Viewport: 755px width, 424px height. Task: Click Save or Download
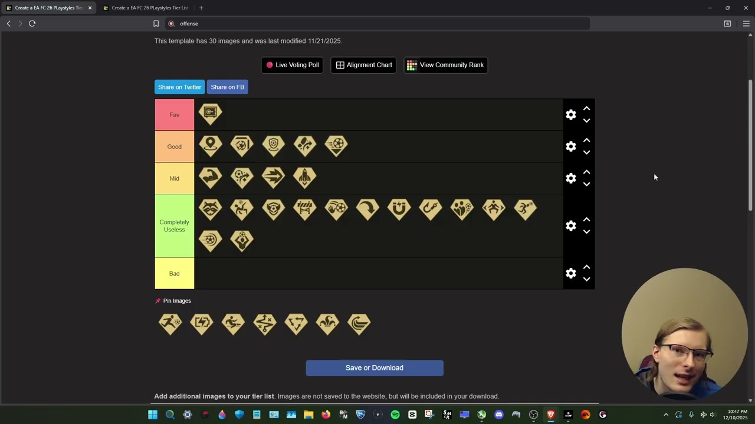(375, 368)
